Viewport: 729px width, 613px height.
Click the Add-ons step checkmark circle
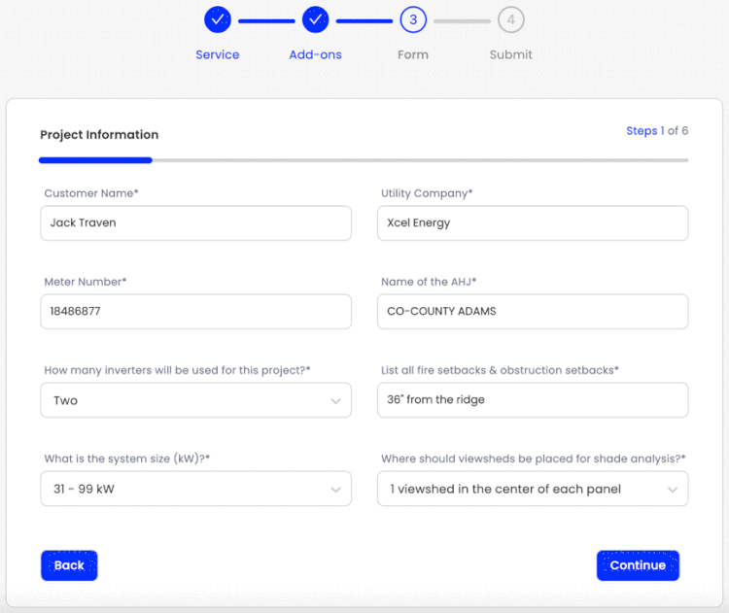(x=315, y=20)
